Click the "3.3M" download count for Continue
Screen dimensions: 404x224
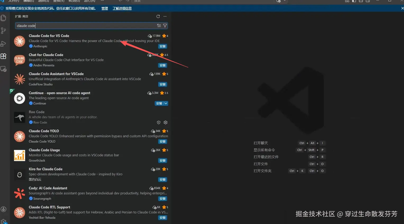(155, 93)
